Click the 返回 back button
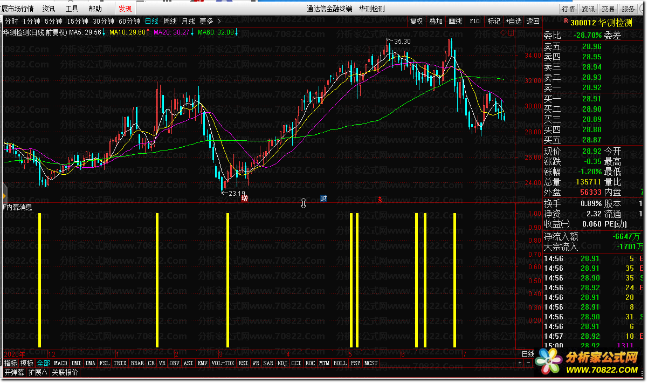This screenshot has width=648, height=383. pyautogui.click(x=533, y=21)
